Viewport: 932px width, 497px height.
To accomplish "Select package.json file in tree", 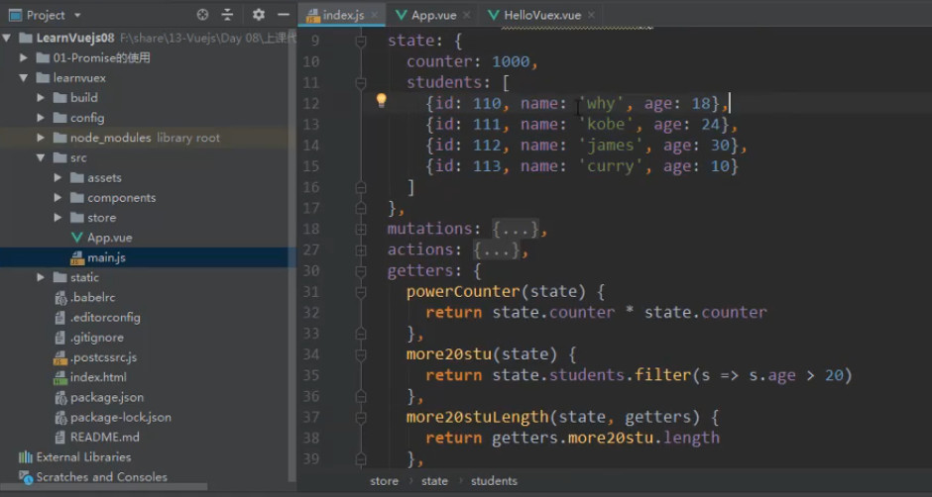I will tap(99, 397).
